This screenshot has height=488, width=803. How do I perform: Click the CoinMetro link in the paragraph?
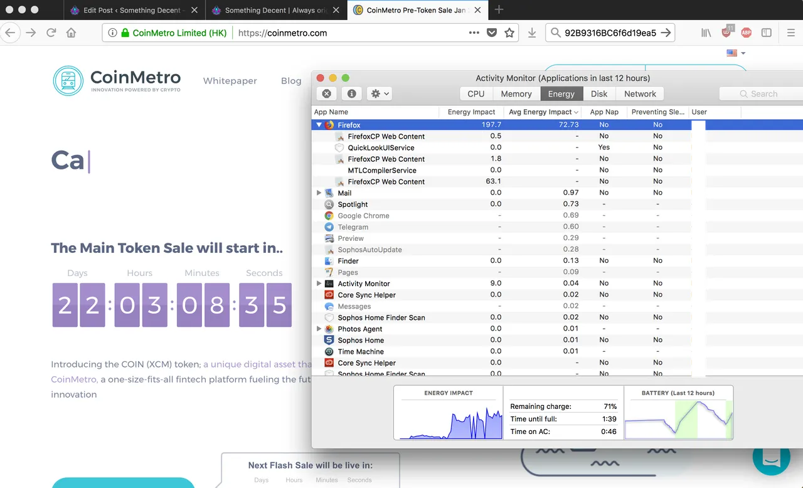[x=74, y=379]
